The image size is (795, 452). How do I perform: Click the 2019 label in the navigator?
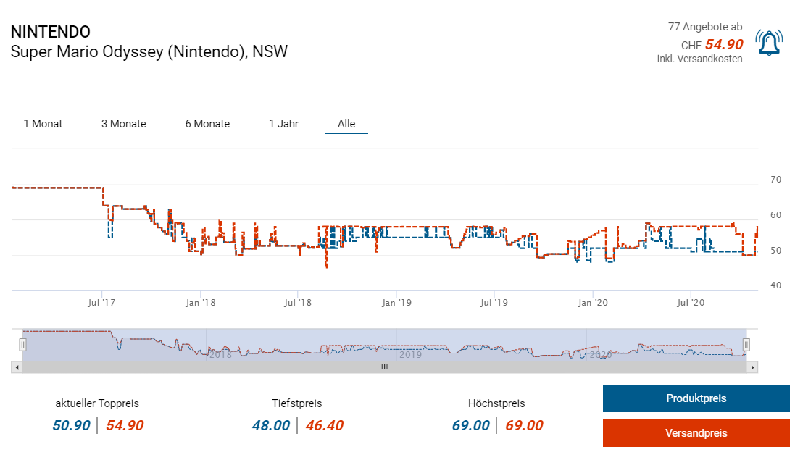coord(409,355)
